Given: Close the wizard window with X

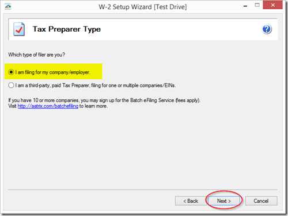Looking at the screenshot, I should 272,5.
